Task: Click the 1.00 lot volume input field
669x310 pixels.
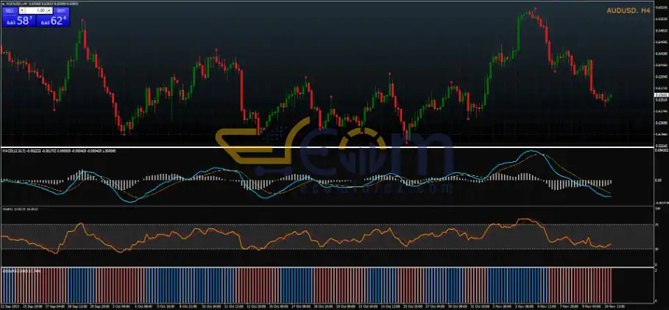Action: point(36,10)
